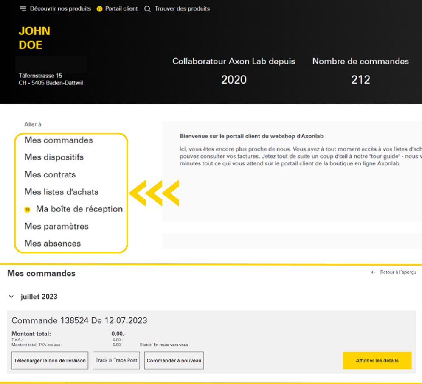Click the Mes commandes section heading
This screenshot has width=422, height=384.
(41, 273)
